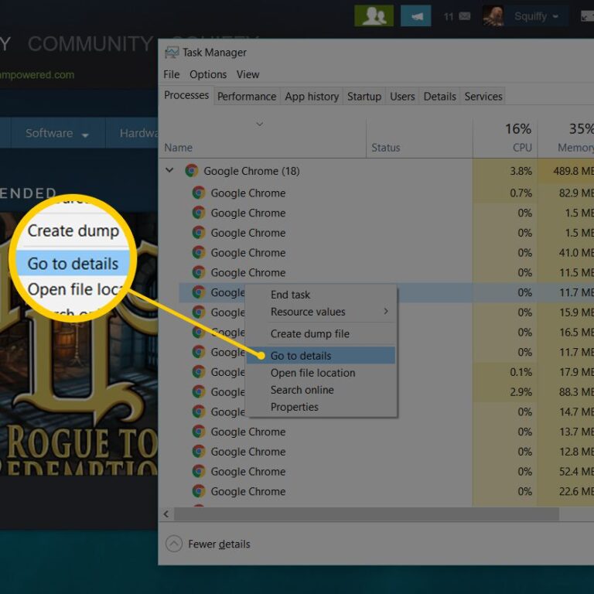Collapse the Google Chrome (18) process group

point(169,170)
